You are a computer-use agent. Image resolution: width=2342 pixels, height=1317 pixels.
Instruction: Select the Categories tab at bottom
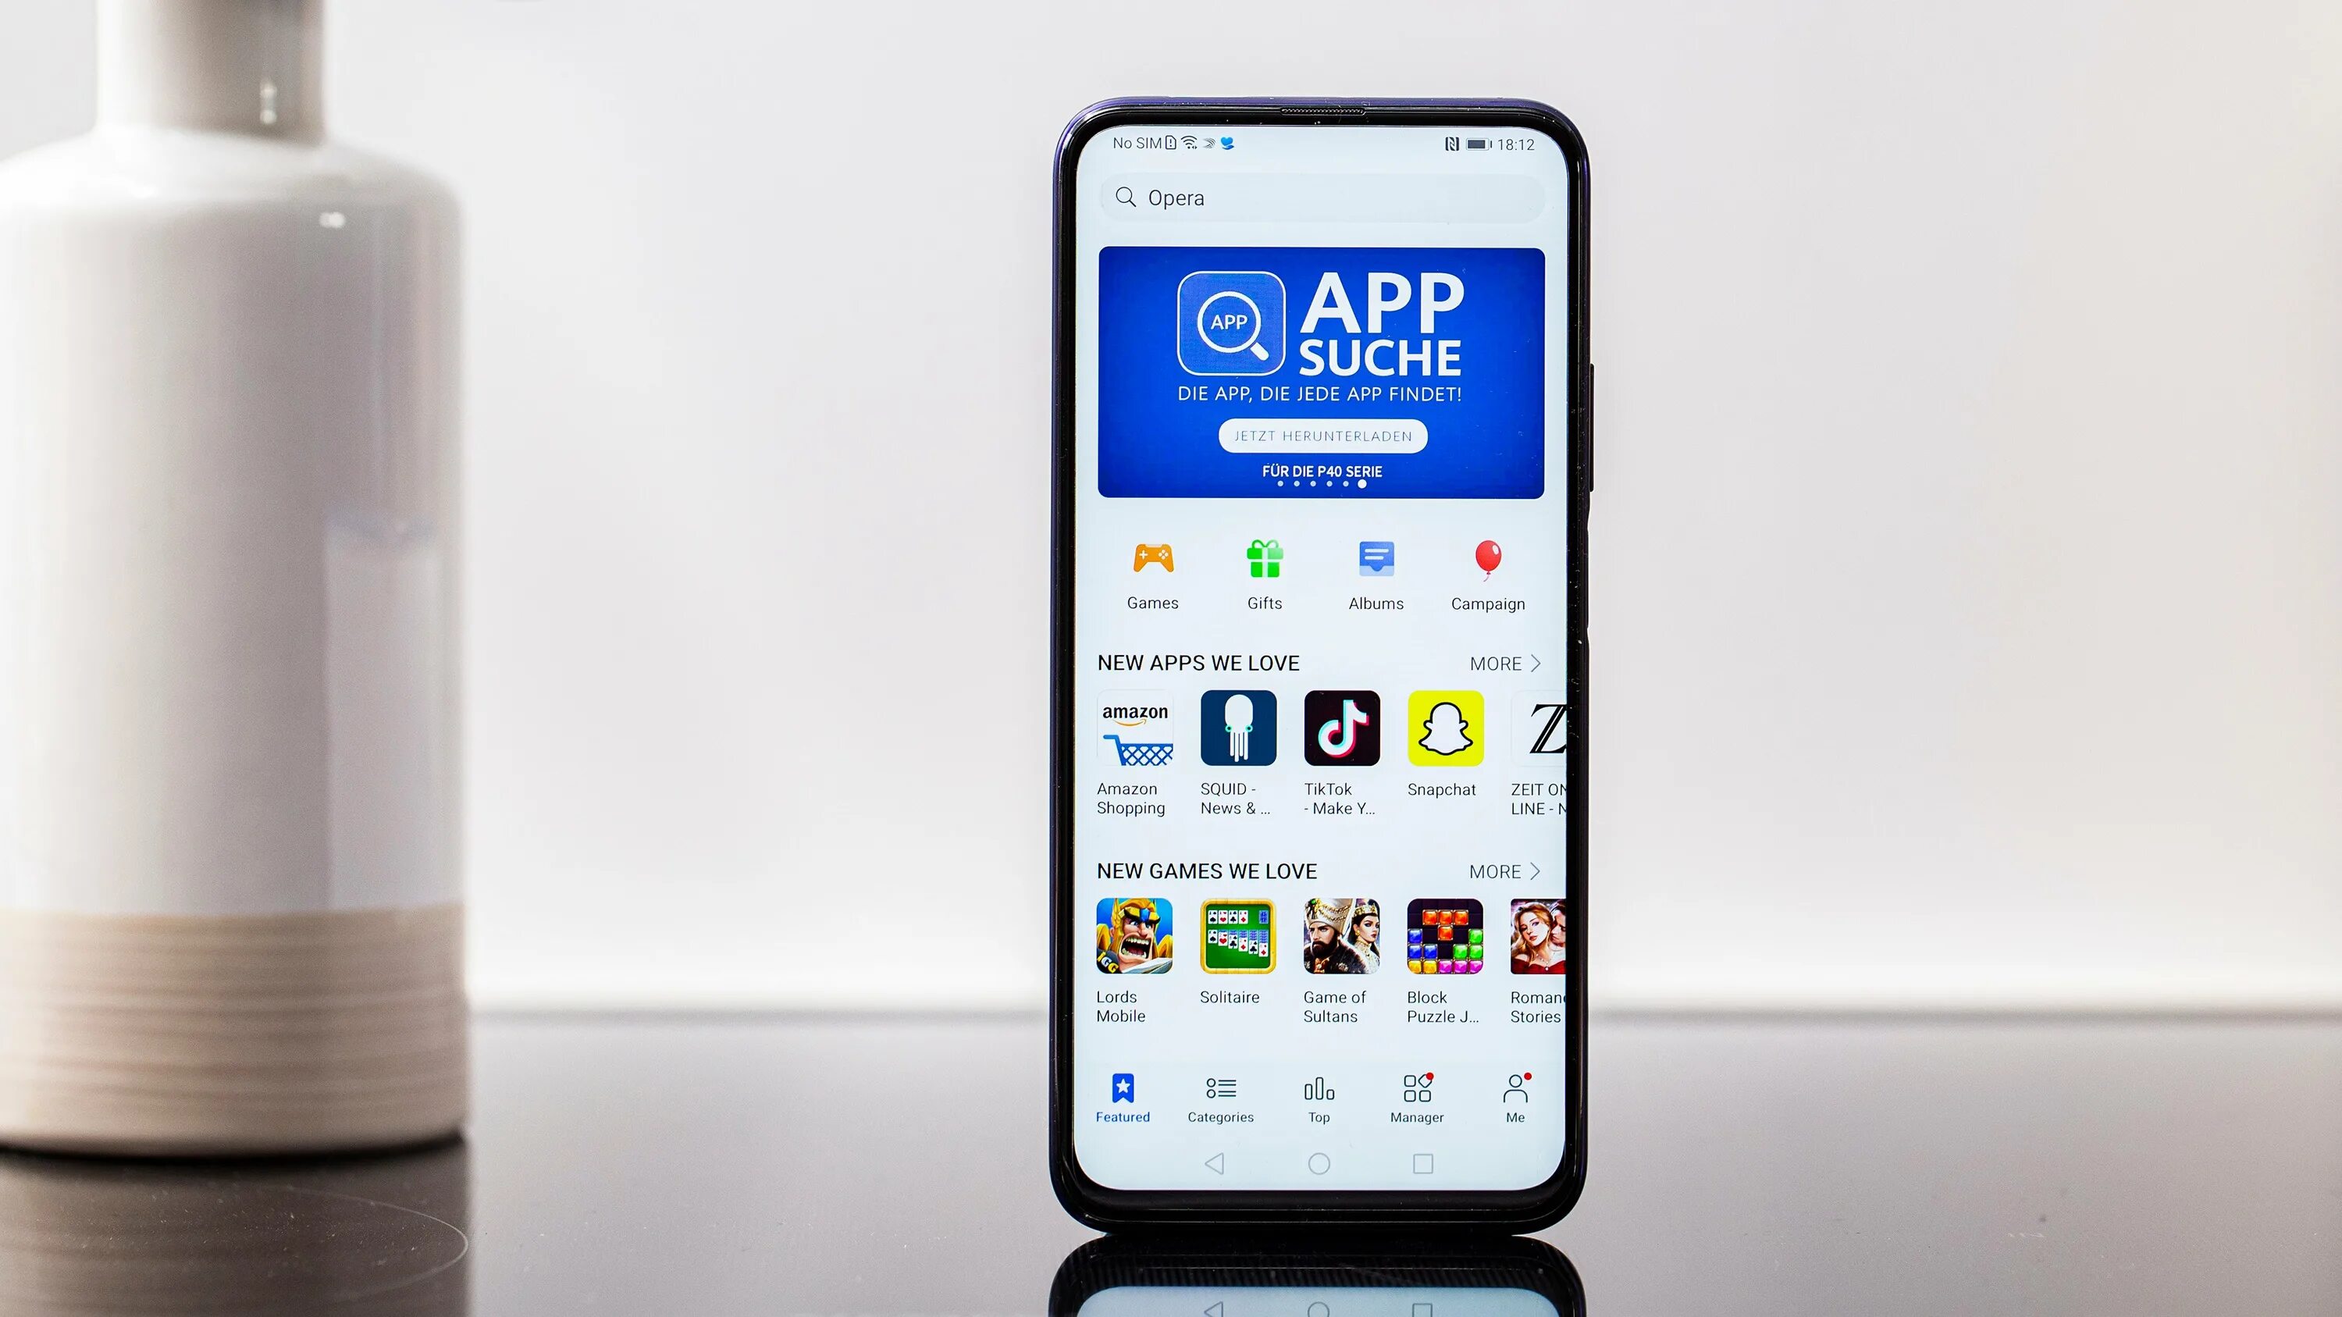[x=1219, y=1098]
